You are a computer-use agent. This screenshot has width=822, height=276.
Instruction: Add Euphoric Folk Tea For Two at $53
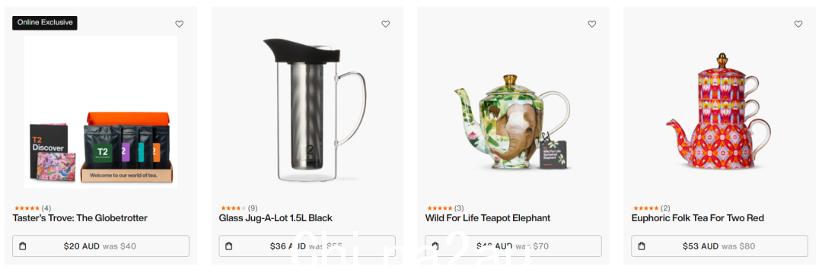719,246
